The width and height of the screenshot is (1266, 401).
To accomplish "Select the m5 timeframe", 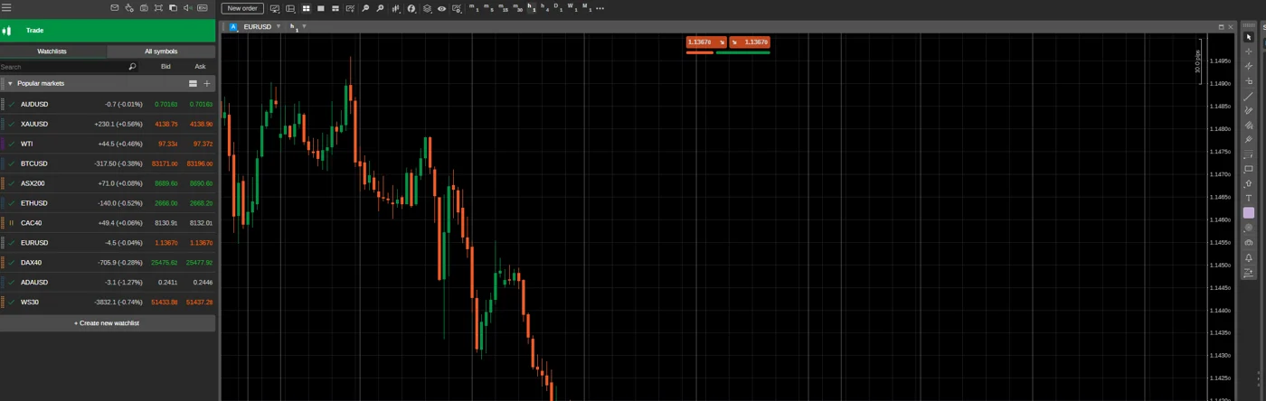I will point(488,7).
